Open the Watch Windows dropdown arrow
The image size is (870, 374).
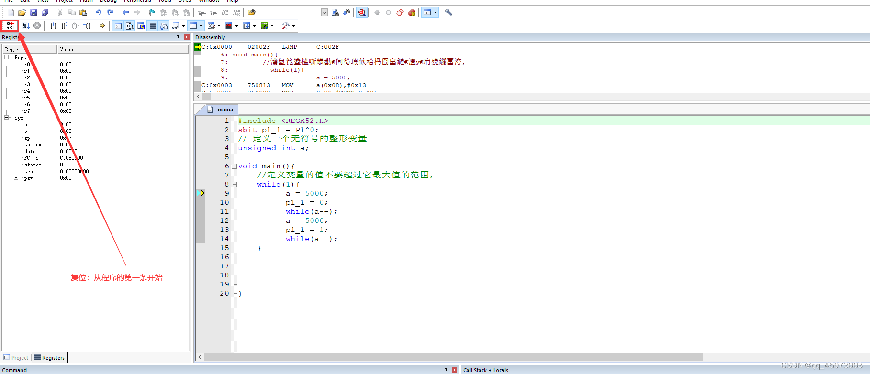(x=184, y=26)
